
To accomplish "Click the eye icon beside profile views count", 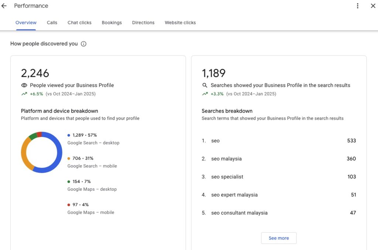I will (x=24, y=85).
